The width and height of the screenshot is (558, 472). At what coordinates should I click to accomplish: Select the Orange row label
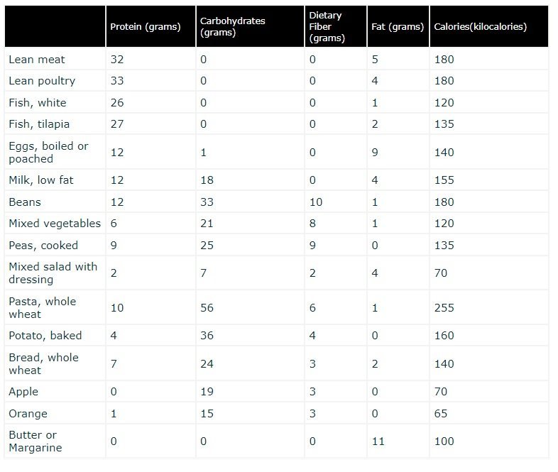point(26,413)
